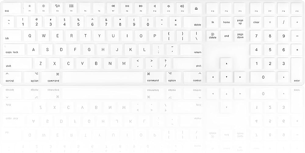The image size is (305, 153).
Task: Toggle the caps lock key
Action: [x=12, y=50]
